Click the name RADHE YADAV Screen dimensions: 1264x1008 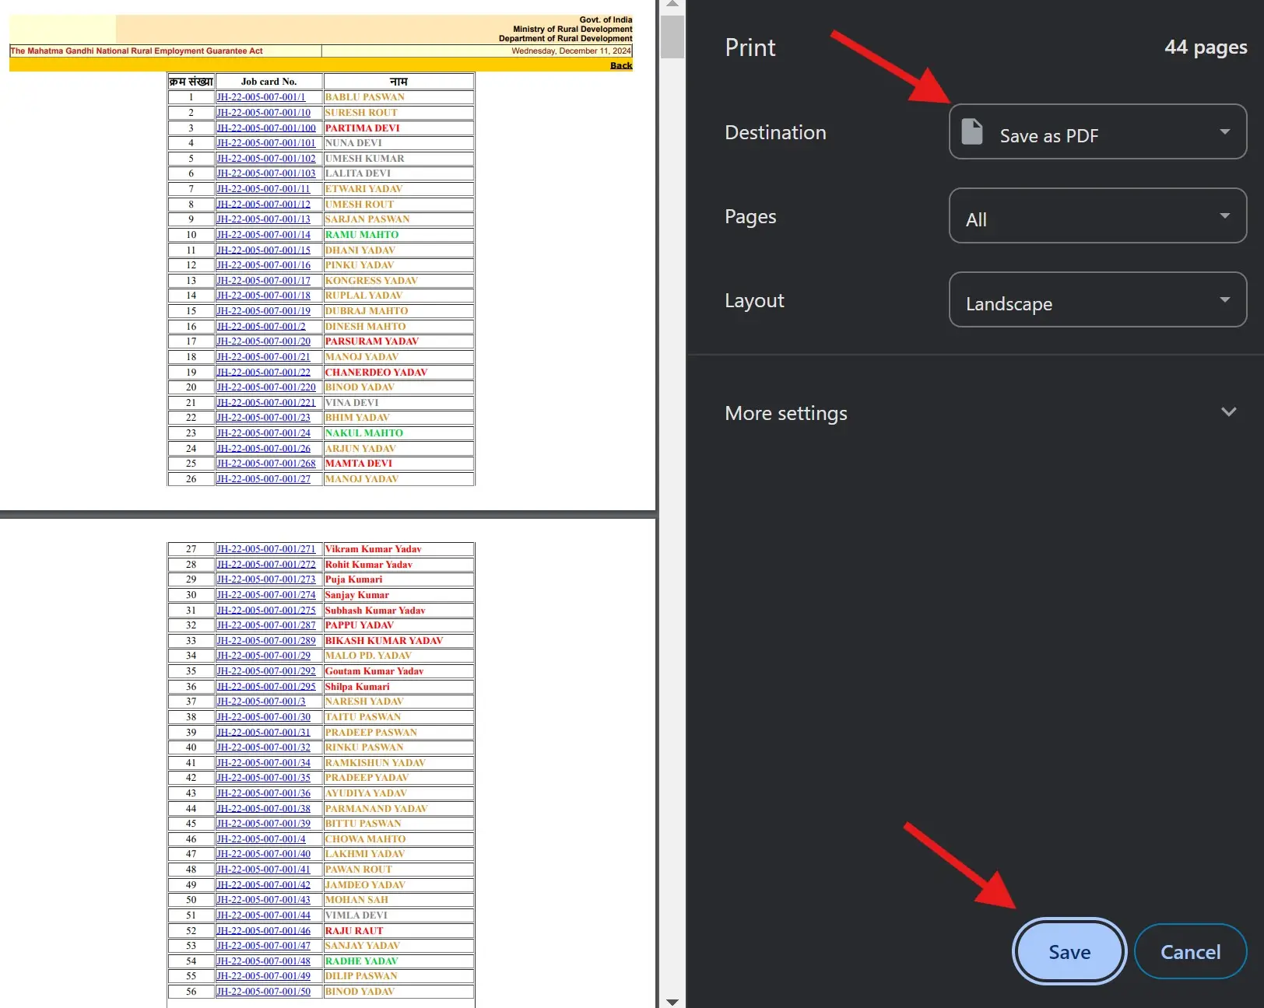(362, 961)
